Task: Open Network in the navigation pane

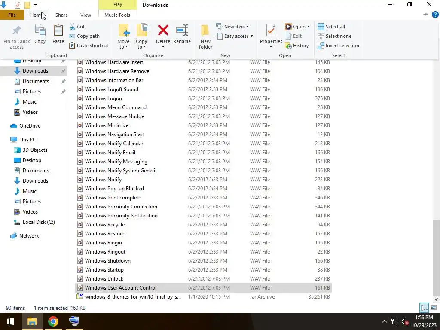Action: [x=24, y=236]
